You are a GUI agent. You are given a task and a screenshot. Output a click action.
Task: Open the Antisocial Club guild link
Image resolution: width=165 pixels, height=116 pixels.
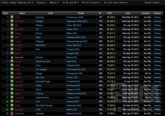coord(43,61)
